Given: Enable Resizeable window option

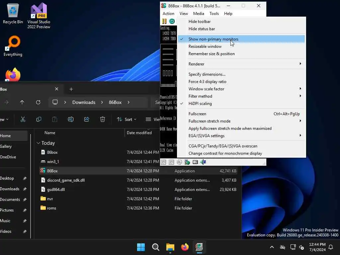Looking at the screenshot, I should [241, 46].
